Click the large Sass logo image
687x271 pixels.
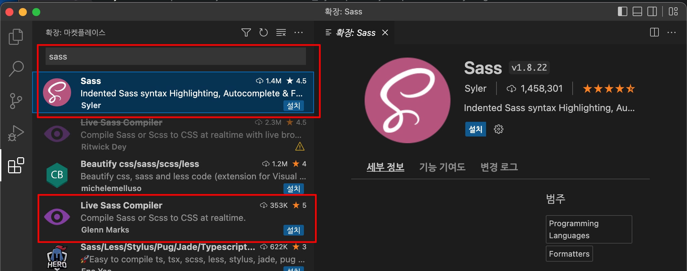coord(407,100)
